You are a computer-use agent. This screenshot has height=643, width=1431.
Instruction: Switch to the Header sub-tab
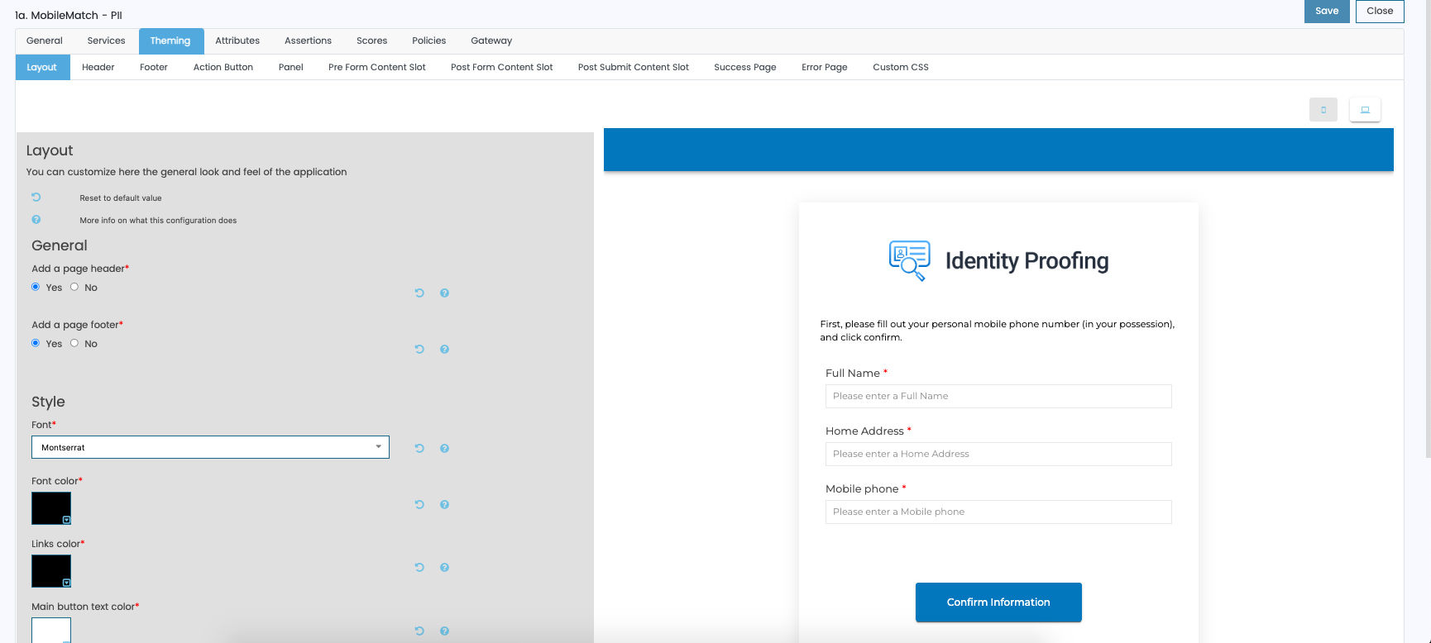pos(98,67)
